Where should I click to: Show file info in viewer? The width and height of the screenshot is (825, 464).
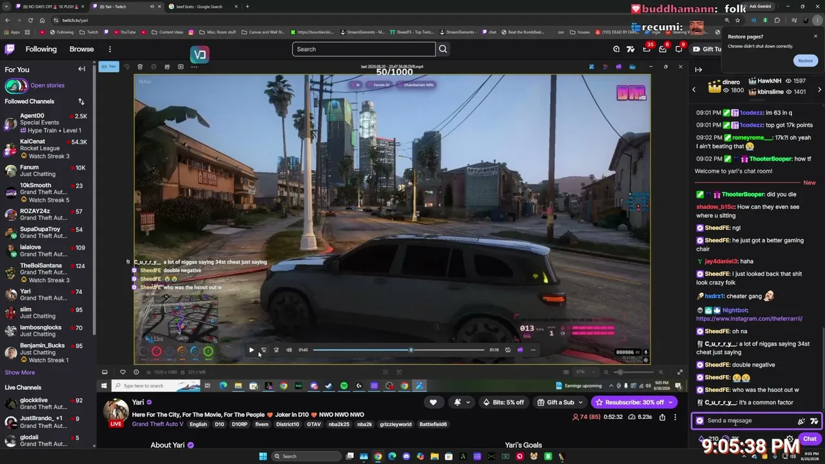[136, 372]
